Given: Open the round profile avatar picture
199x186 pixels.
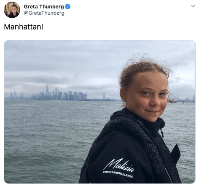Looking at the screenshot, I should pyautogui.click(x=12, y=10).
